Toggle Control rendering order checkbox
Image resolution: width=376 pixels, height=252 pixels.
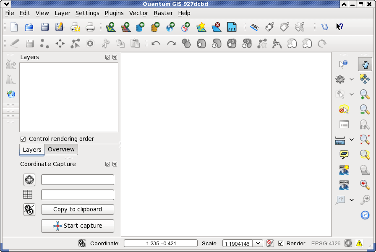click(x=23, y=139)
